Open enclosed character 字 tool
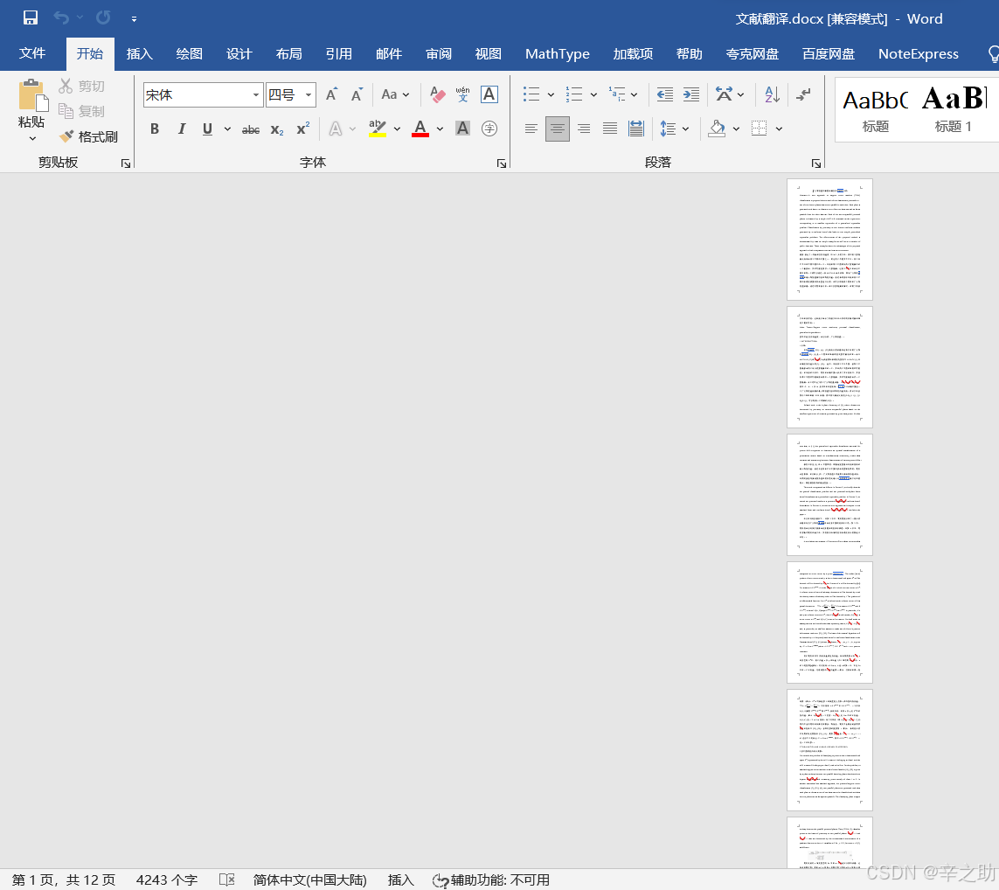Viewport: 999px width, 890px height. pos(489,129)
